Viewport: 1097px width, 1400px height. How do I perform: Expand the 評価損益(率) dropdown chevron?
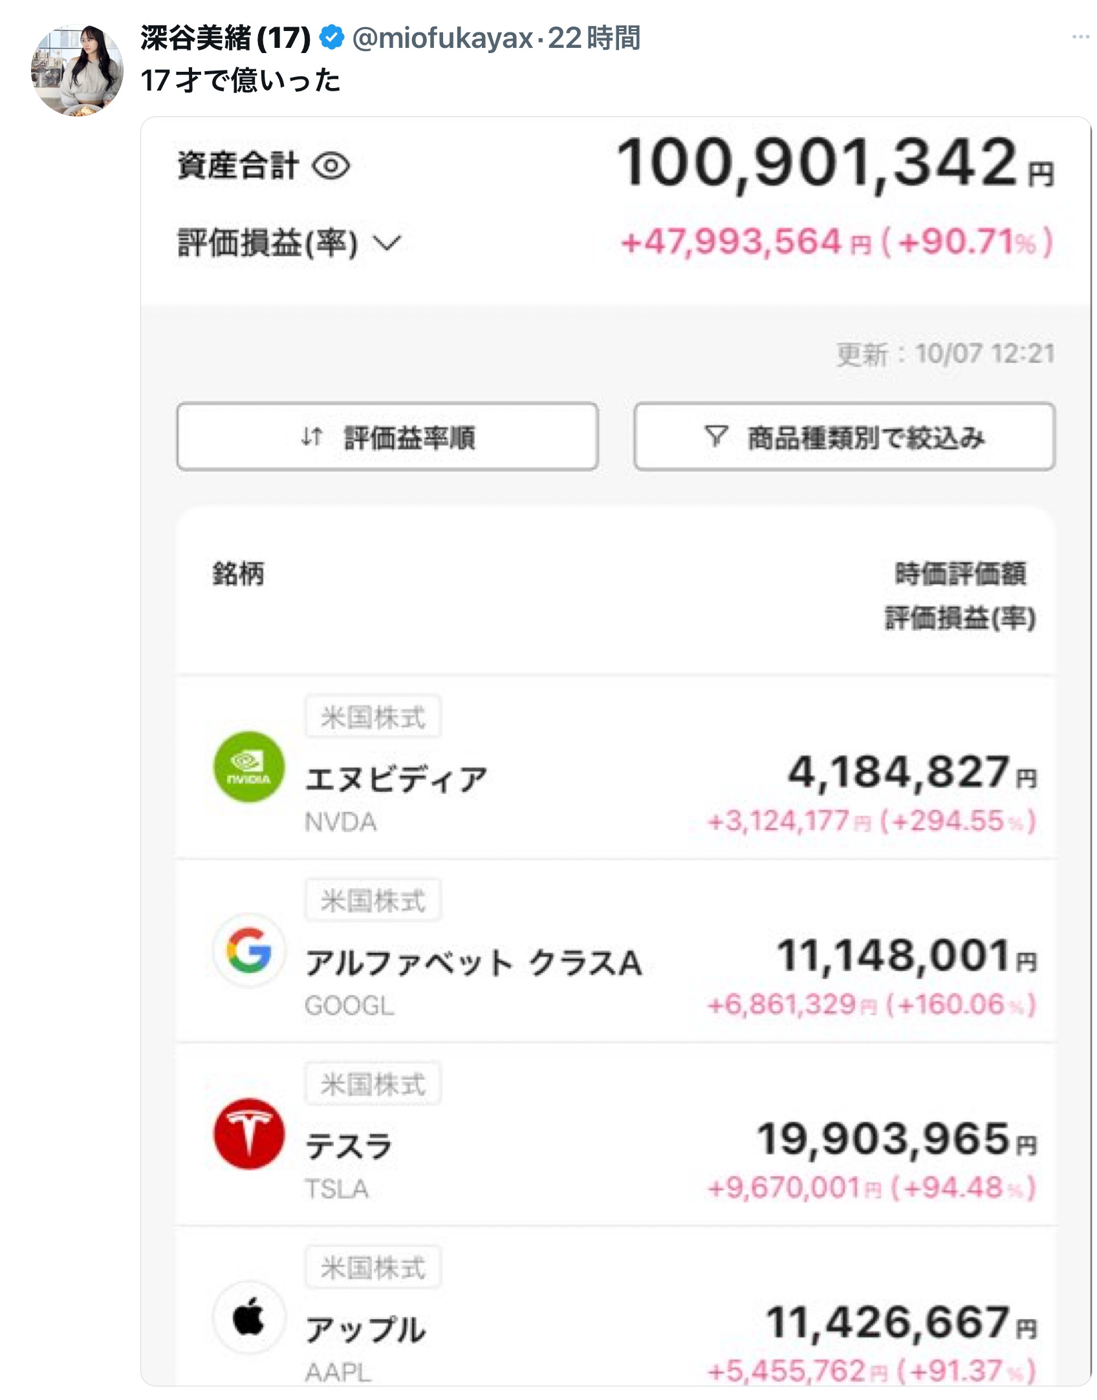click(x=388, y=243)
